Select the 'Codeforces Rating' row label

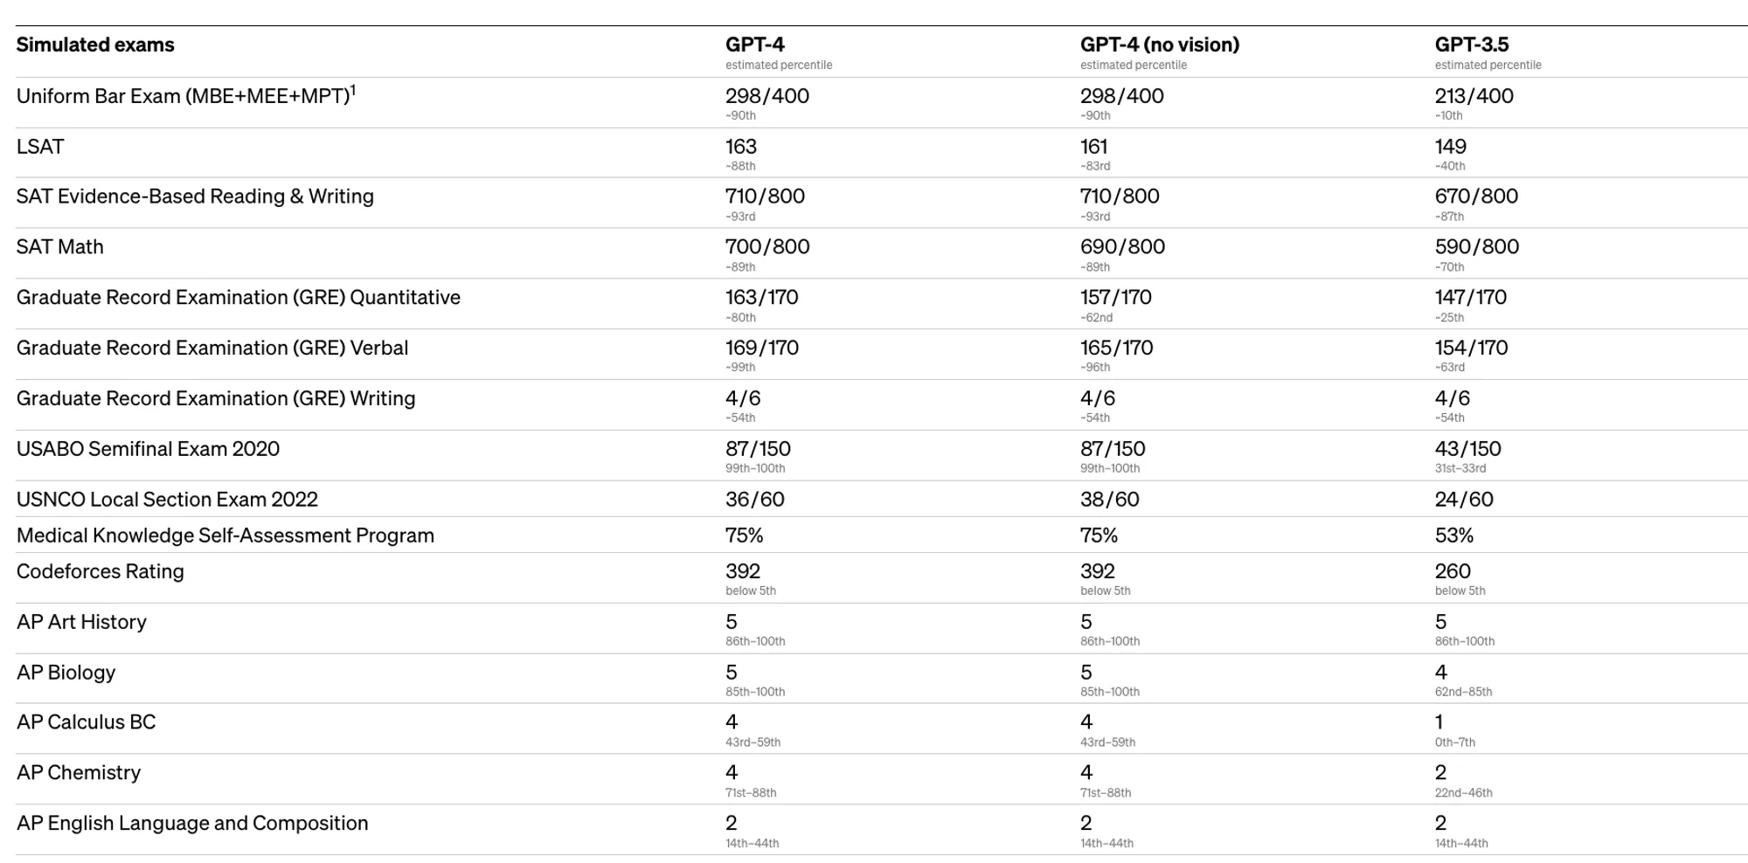pos(100,571)
